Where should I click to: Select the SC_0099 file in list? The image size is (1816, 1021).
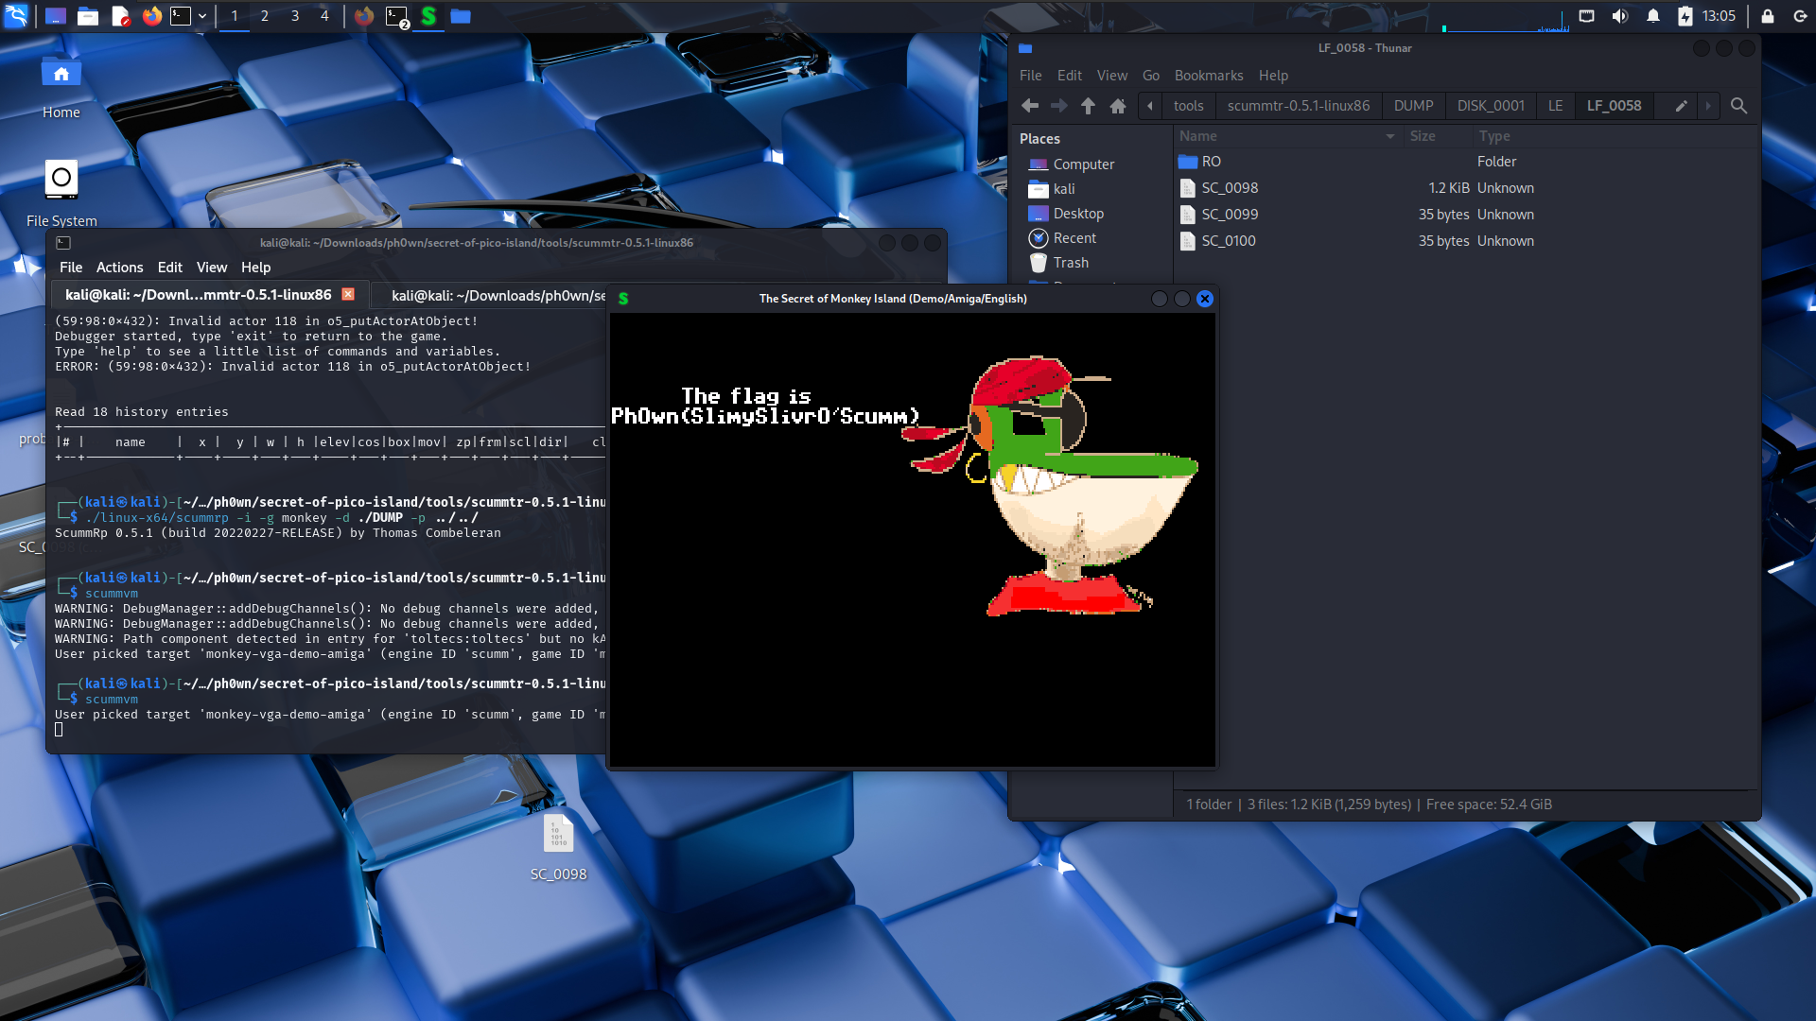(1229, 215)
